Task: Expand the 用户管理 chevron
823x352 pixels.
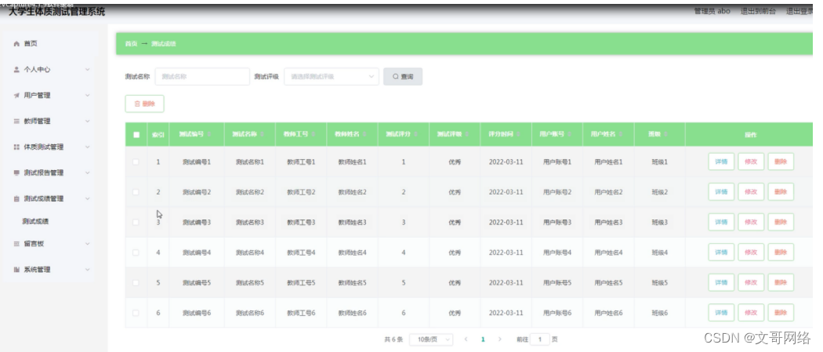Action: 88,96
